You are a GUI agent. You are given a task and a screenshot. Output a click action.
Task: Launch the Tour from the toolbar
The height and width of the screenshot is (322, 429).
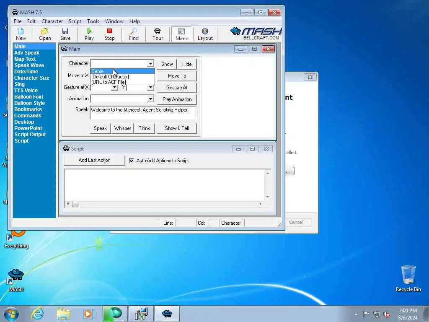[158, 34]
